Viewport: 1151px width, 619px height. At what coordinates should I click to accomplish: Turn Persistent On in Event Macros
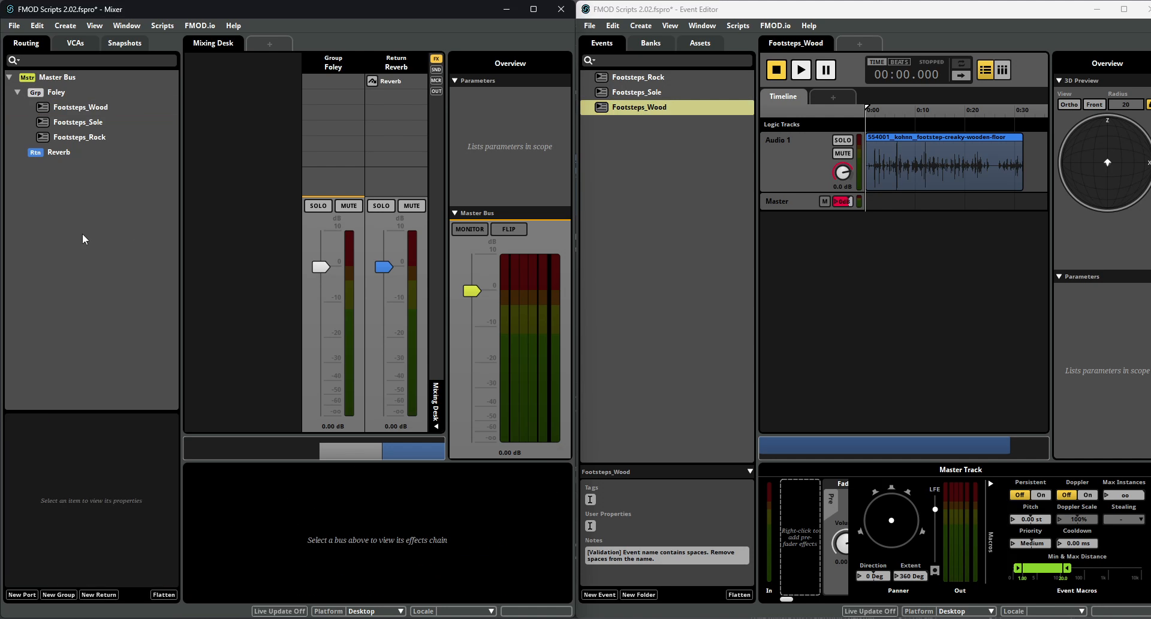point(1041,495)
